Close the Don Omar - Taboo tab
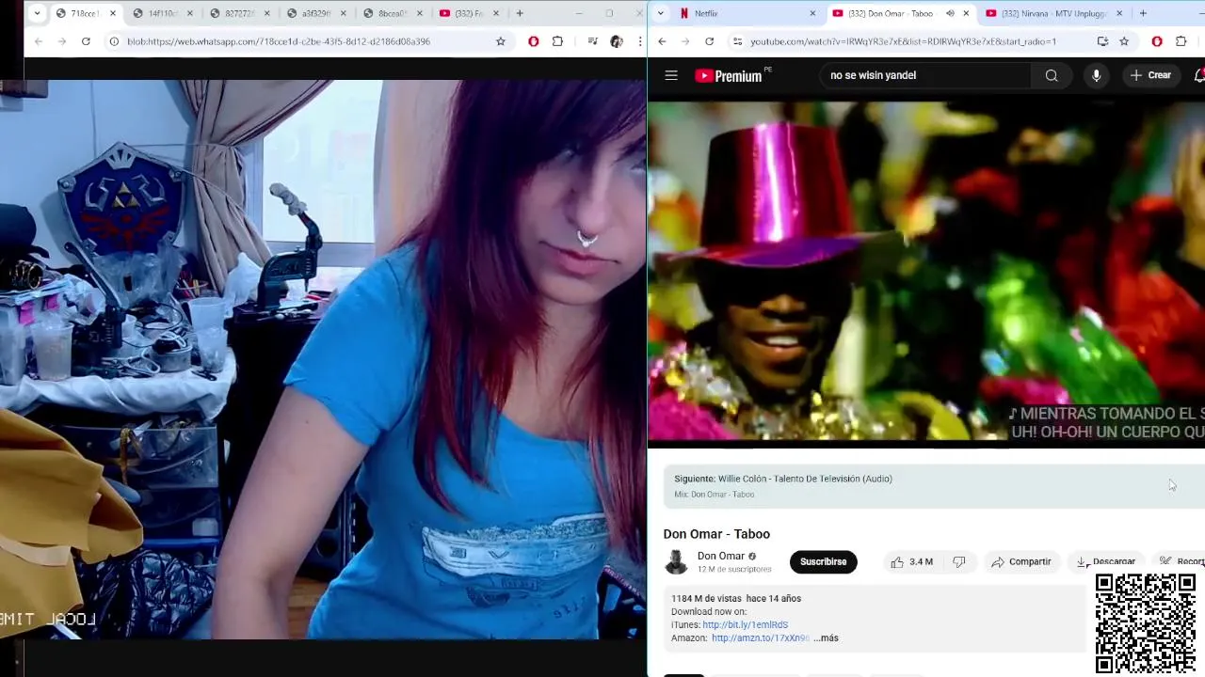The image size is (1205, 677). click(966, 13)
